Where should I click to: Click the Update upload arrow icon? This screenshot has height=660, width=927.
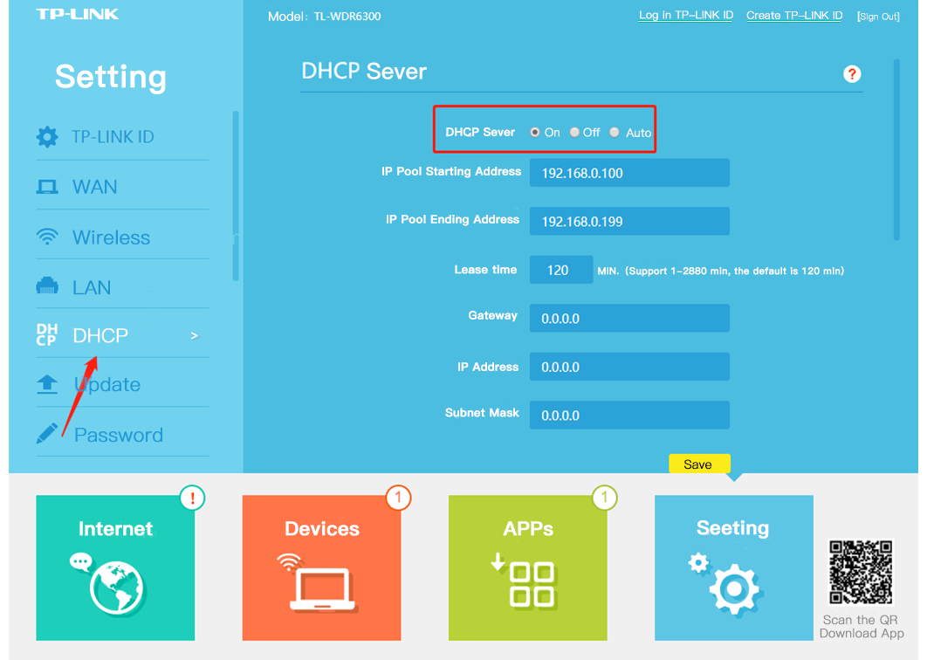point(47,384)
